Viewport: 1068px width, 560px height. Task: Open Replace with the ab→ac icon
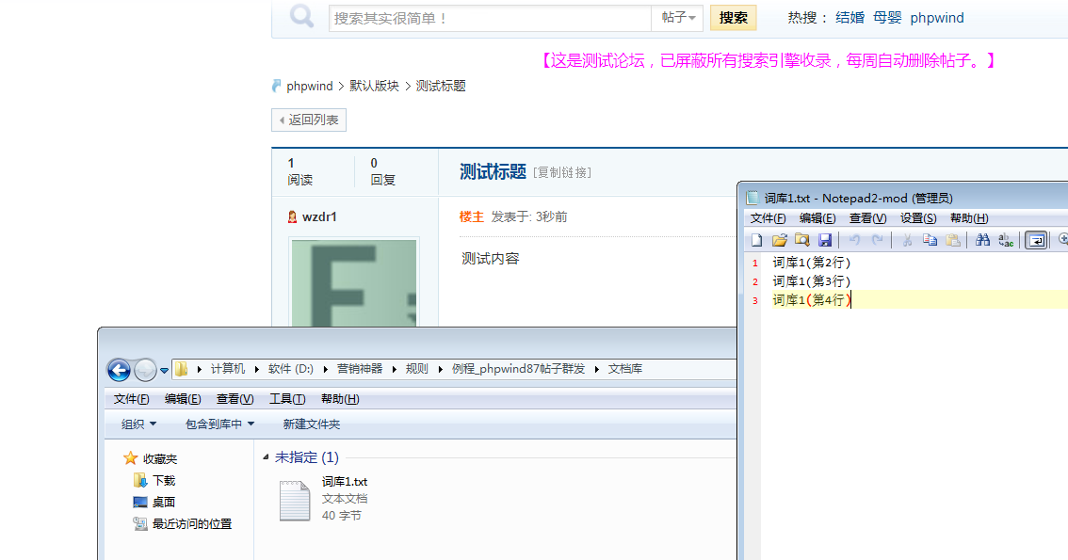[1004, 240]
